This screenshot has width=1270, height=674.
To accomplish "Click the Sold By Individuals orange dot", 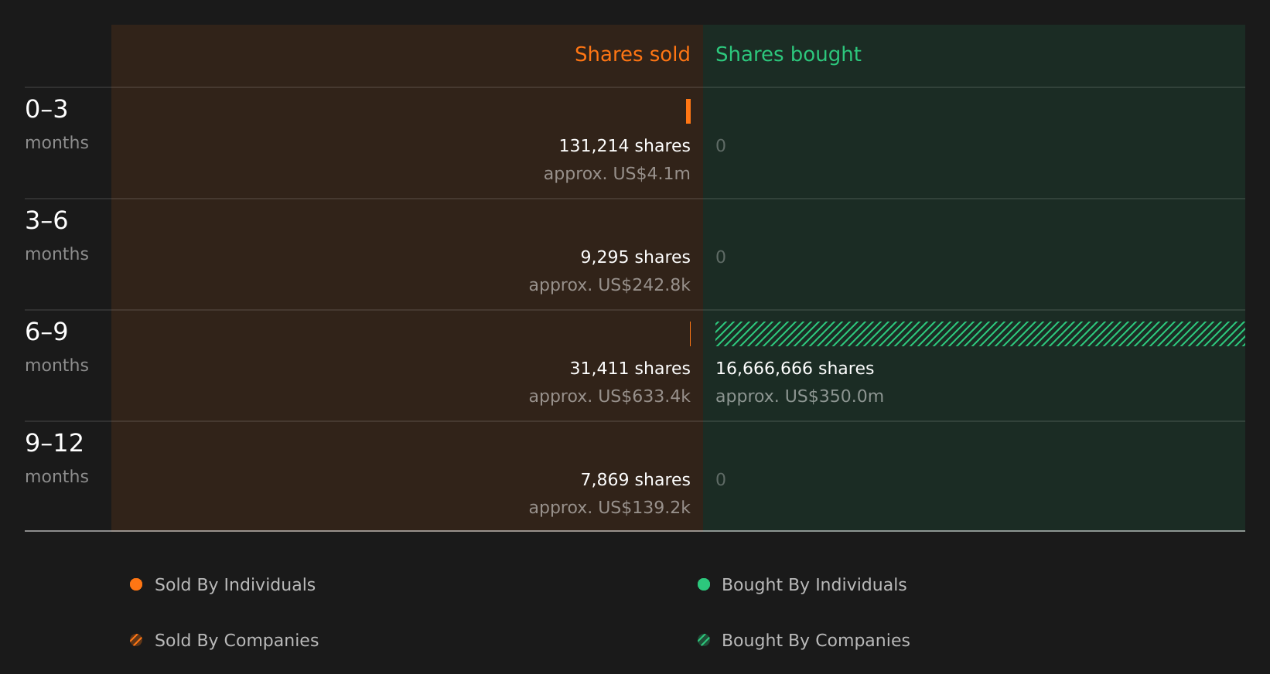I will [x=136, y=584].
